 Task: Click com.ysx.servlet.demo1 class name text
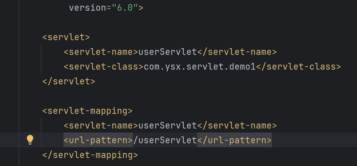click(x=200, y=67)
